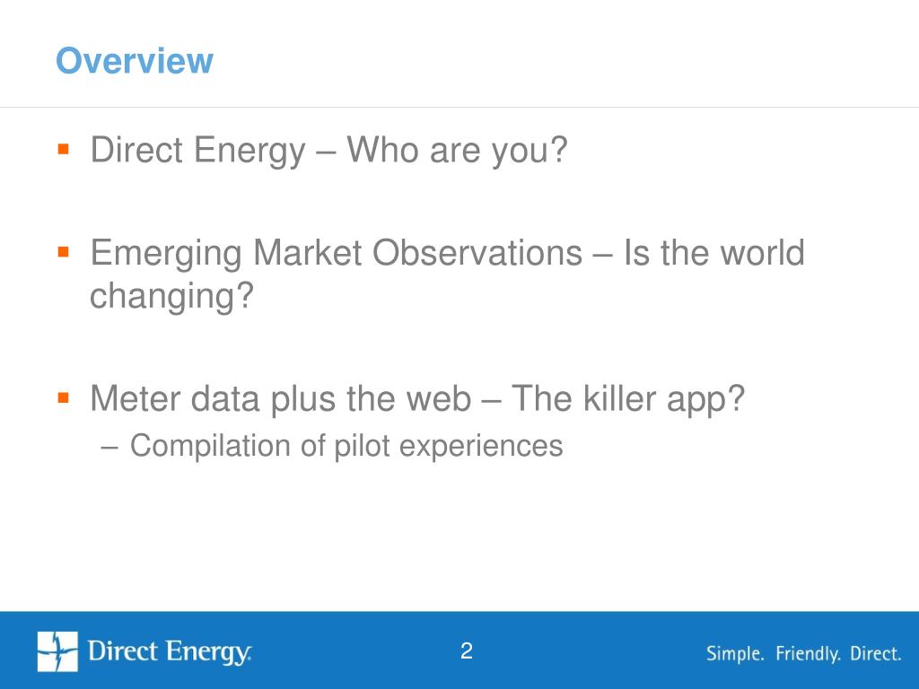919x689 pixels.
Task: Select the Overview slide title
Action: pyautogui.click(x=135, y=60)
